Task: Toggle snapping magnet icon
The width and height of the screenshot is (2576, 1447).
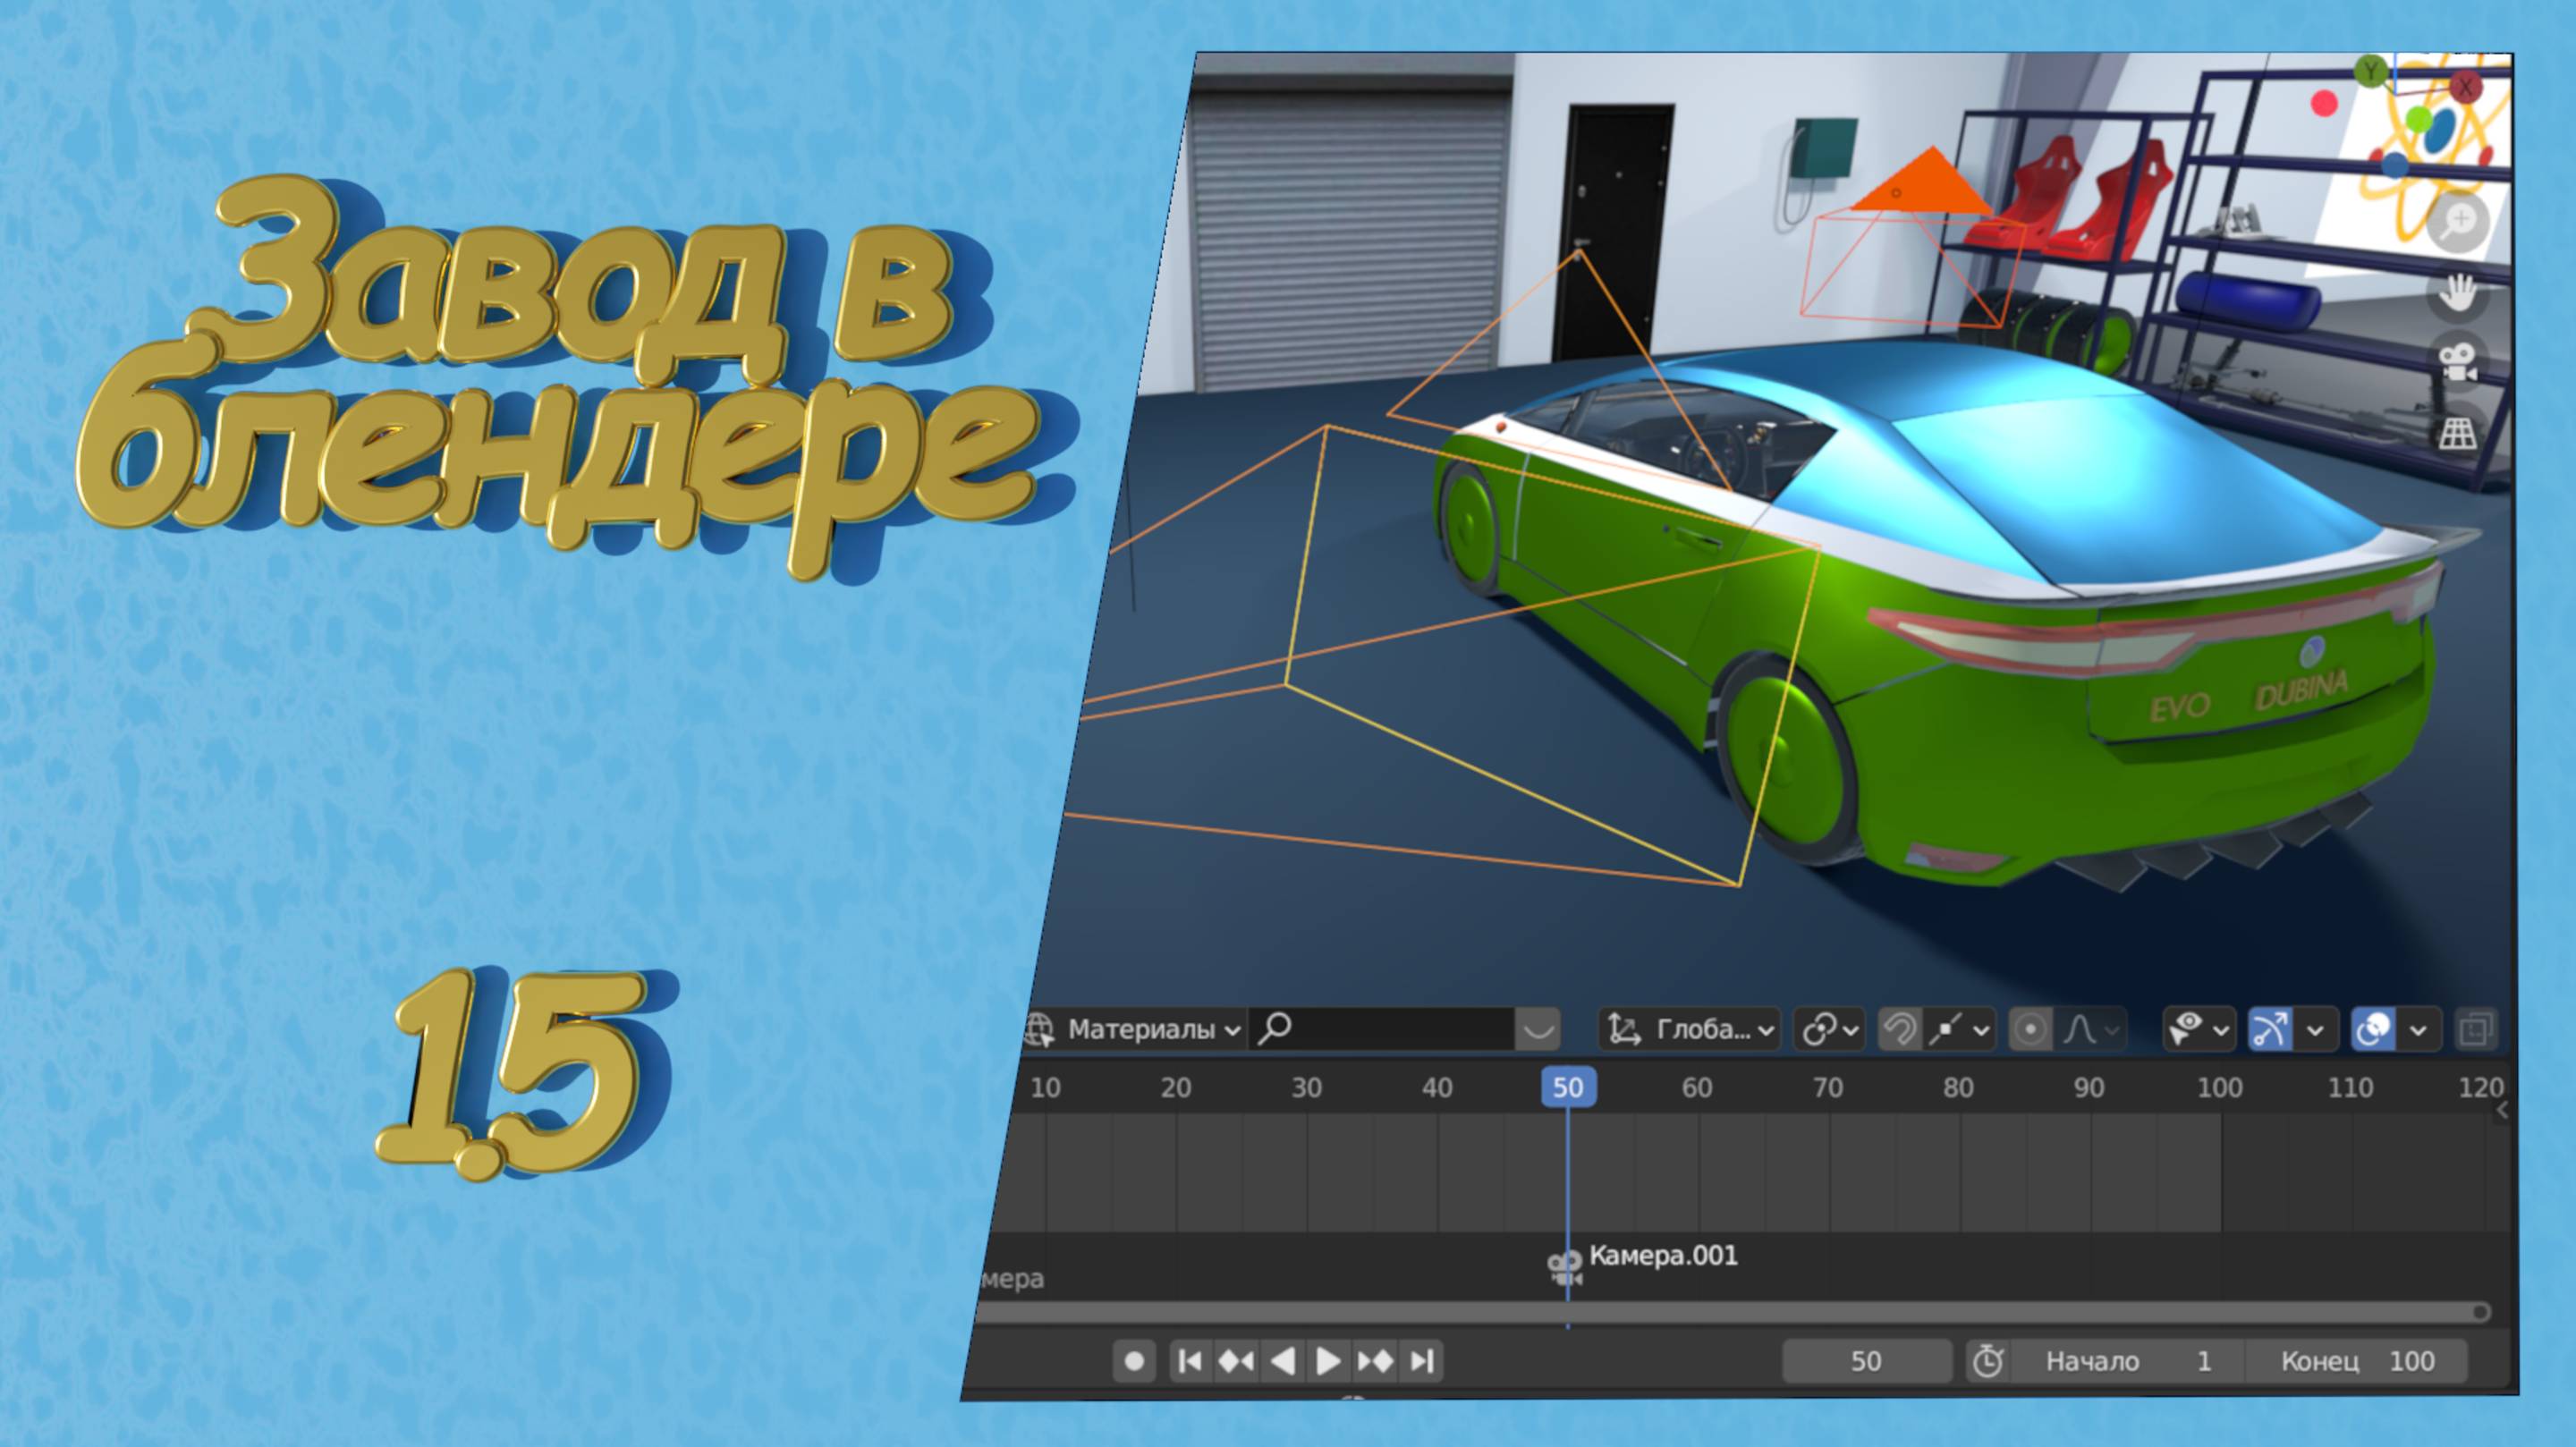Action: (1899, 1029)
